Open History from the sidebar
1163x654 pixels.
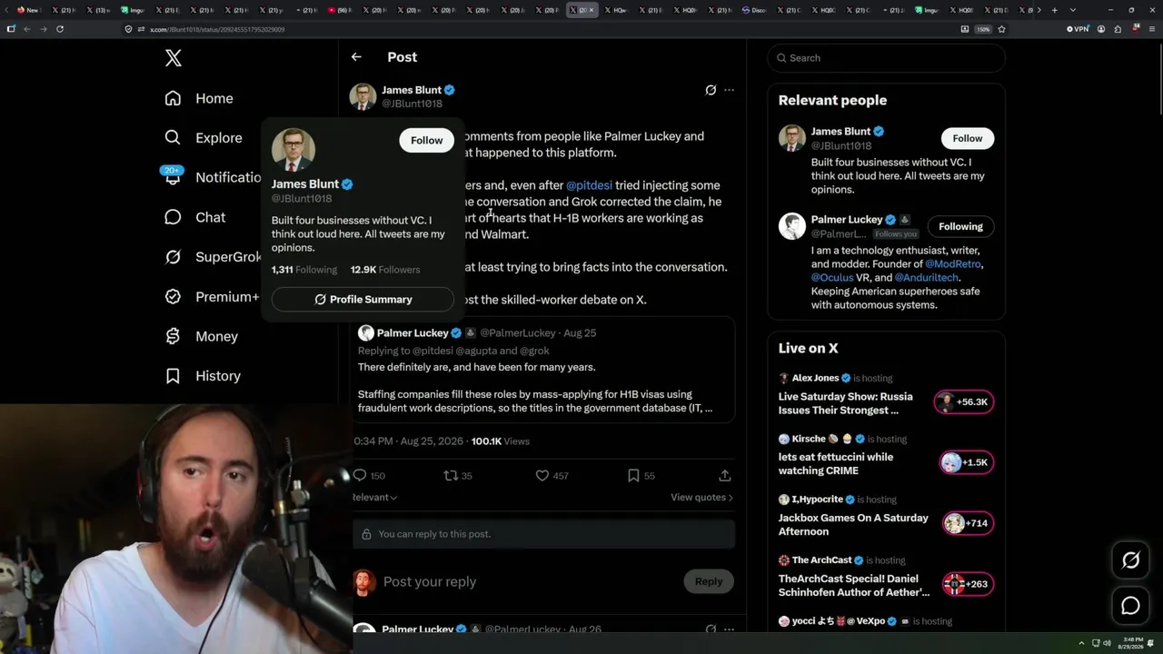tap(203, 376)
